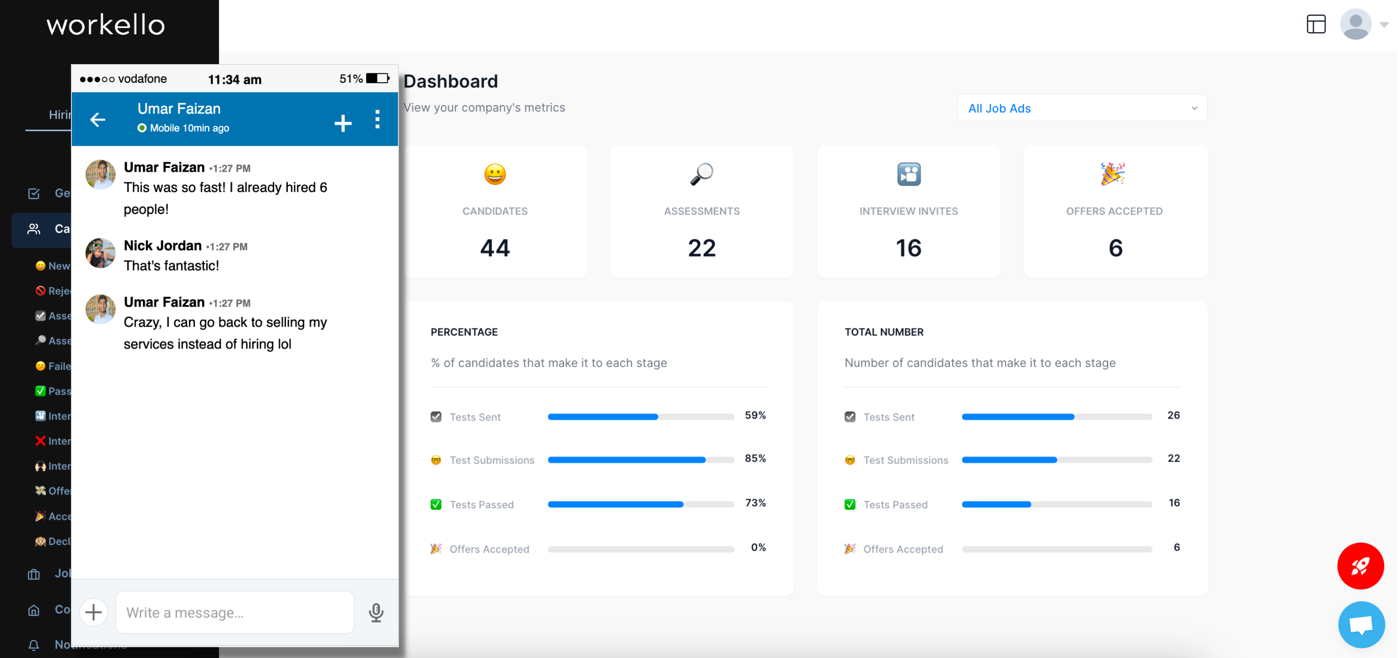Select the Passed candidates sidebar filter
Image resolution: width=1398 pixels, height=658 pixels.
click(53, 391)
